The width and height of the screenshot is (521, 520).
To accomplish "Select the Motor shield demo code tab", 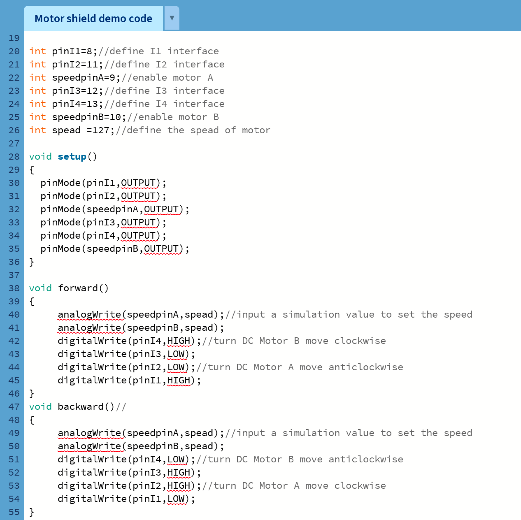I will (93, 19).
